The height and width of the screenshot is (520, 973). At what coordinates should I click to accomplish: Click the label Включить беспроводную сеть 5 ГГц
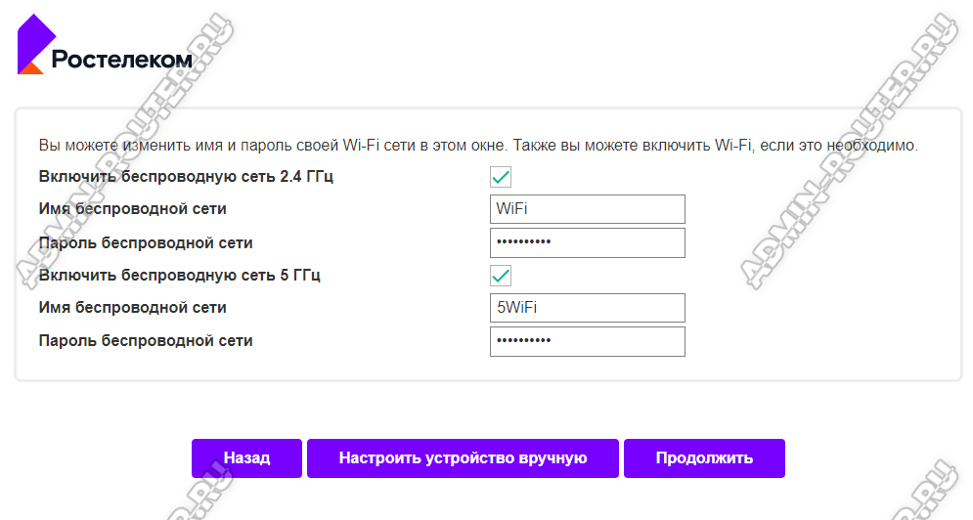tap(179, 275)
